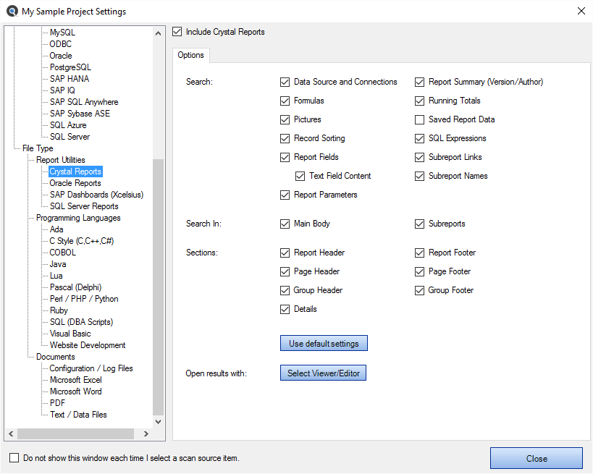Image resolution: width=593 pixels, height=474 pixels.
Task: Collapse the Report Utilities node
Action: (x=61, y=160)
